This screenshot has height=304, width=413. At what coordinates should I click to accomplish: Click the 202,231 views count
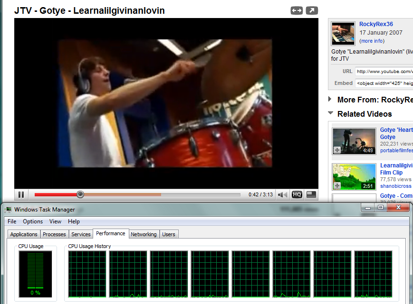[x=396, y=144]
